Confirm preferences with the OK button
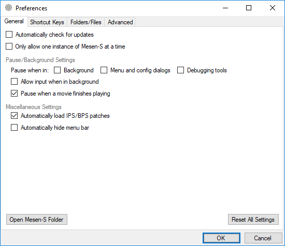 click(221, 238)
